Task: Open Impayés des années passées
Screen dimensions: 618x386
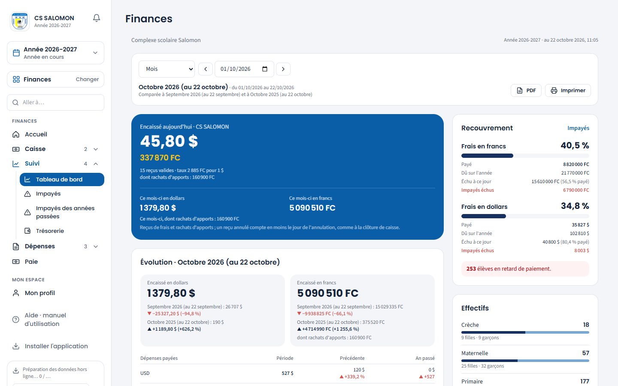Action: tap(62, 212)
